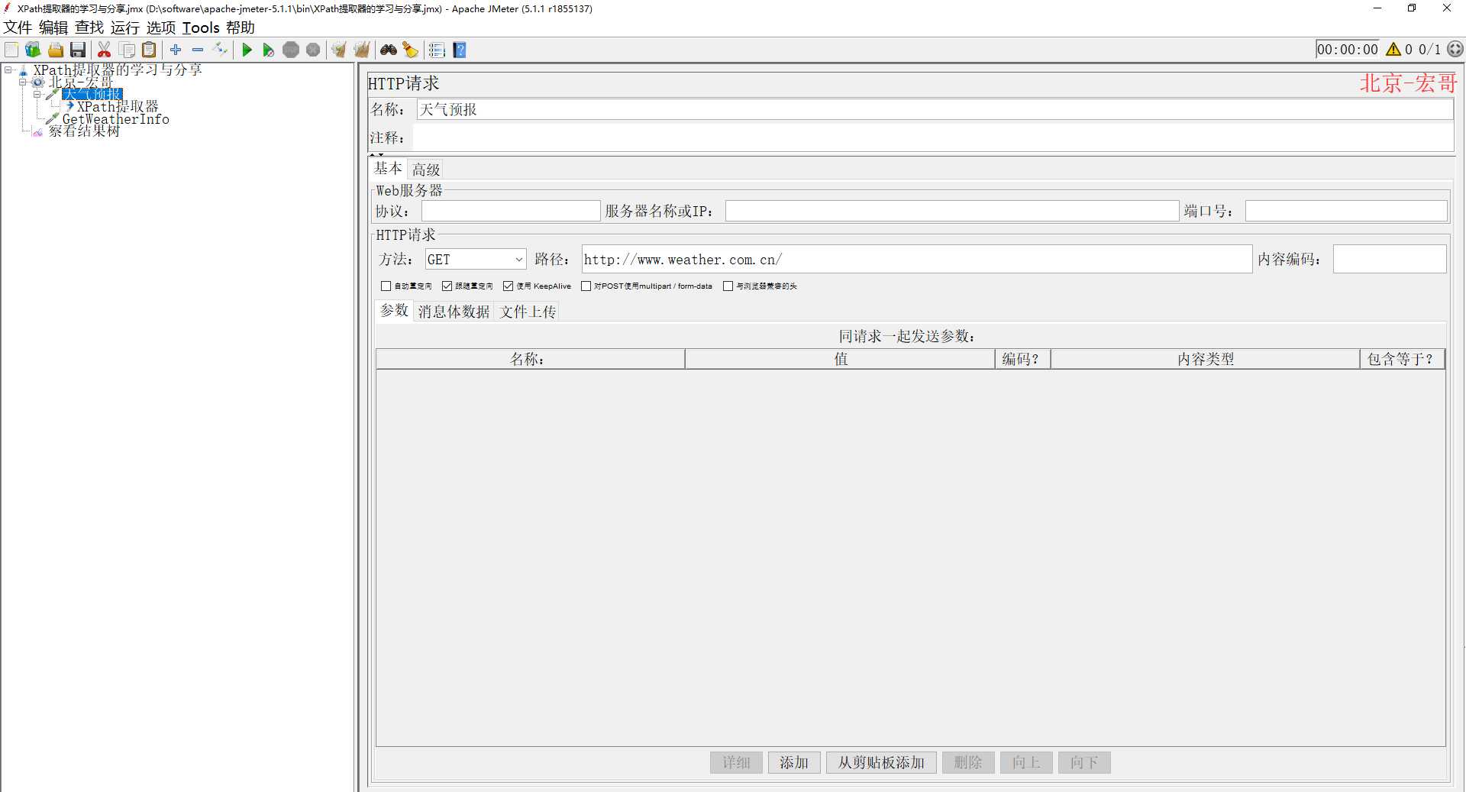Open the Tools menu
The image size is (1466, 792).
[x=201, y=27]
